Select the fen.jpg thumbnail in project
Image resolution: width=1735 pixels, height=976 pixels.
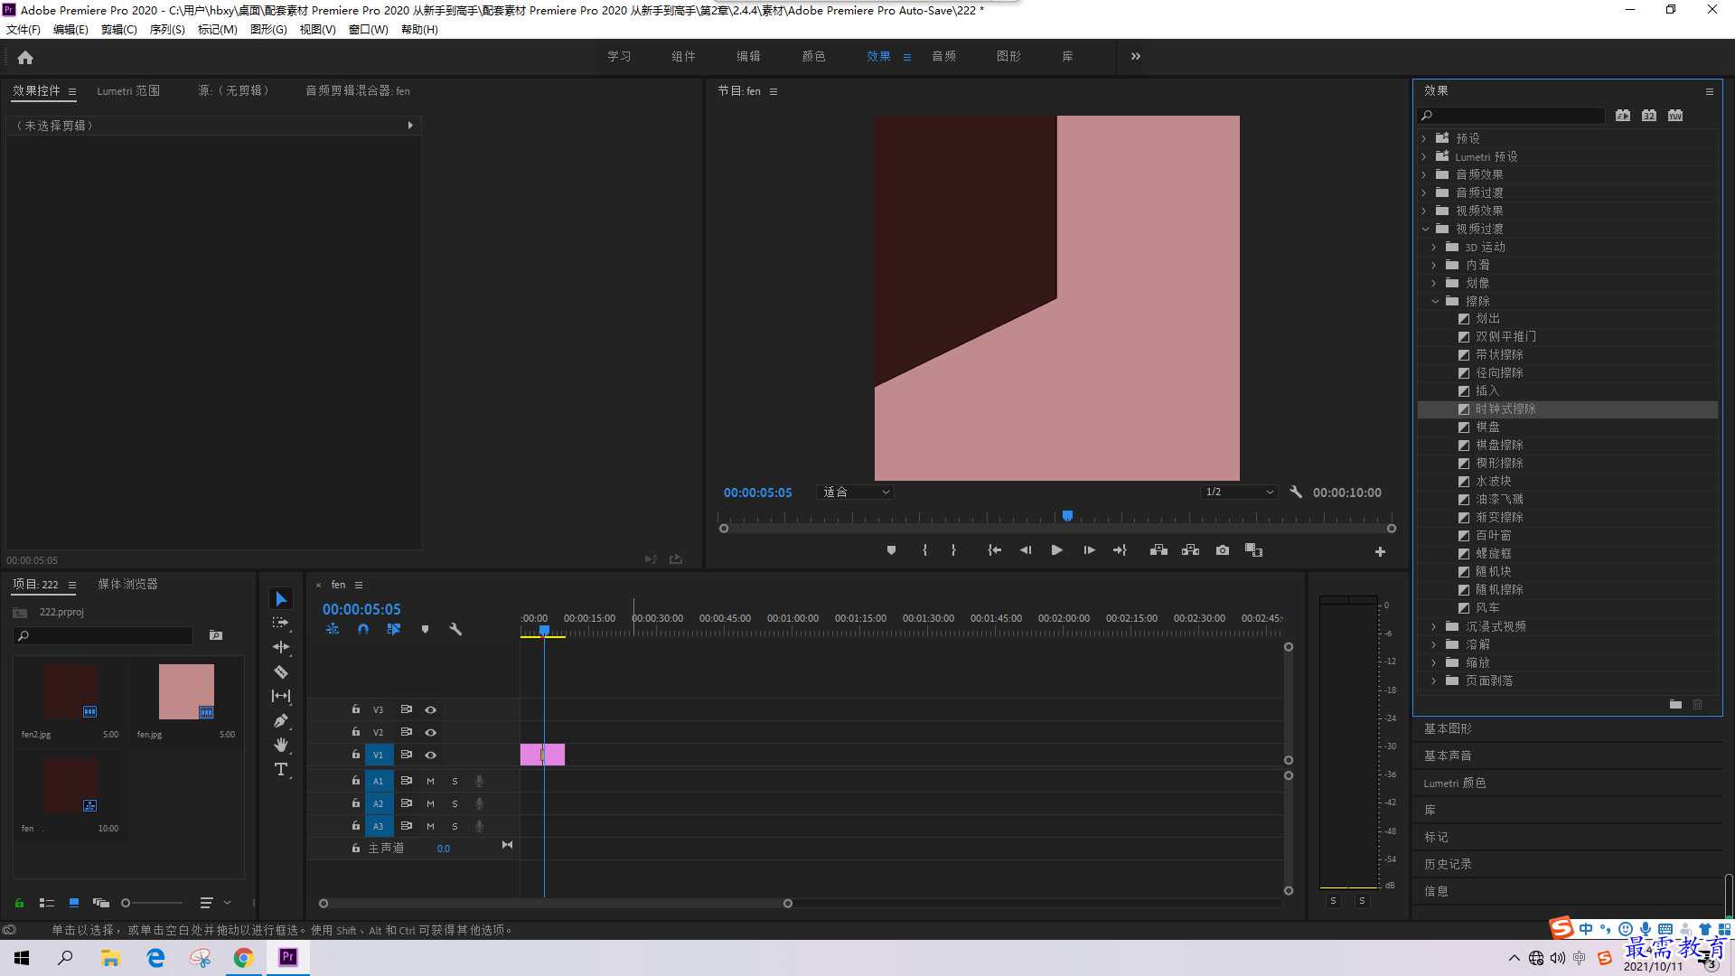186,692
